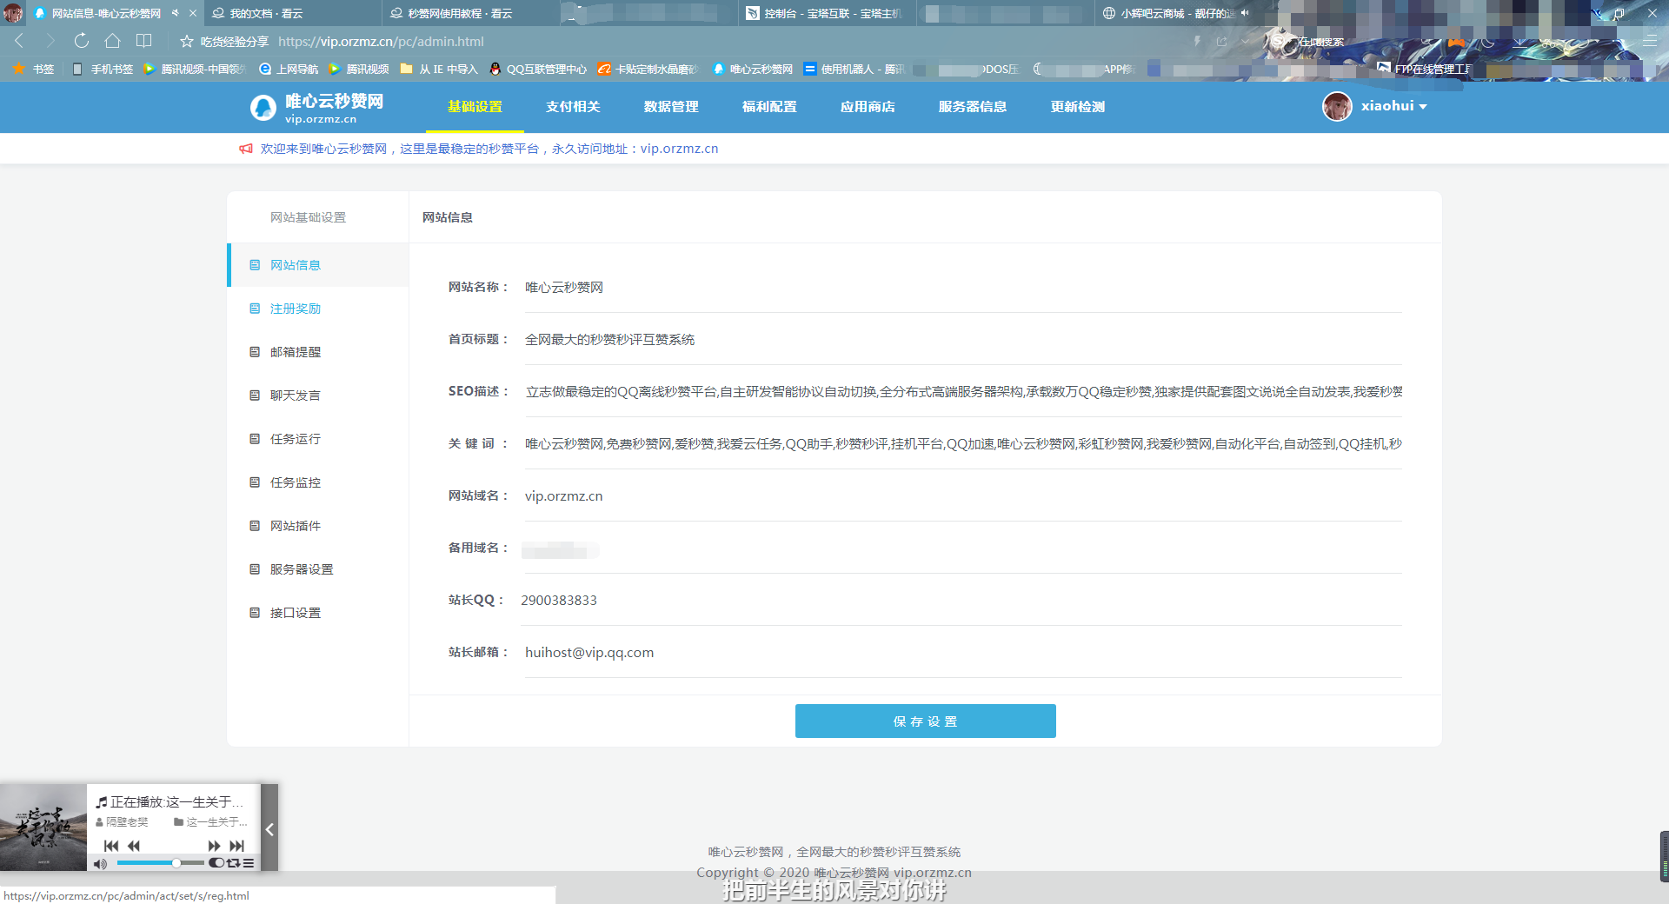Screen dimensions: 1669x904
Task: Open the browser home page icon
Action: point(112,41)
